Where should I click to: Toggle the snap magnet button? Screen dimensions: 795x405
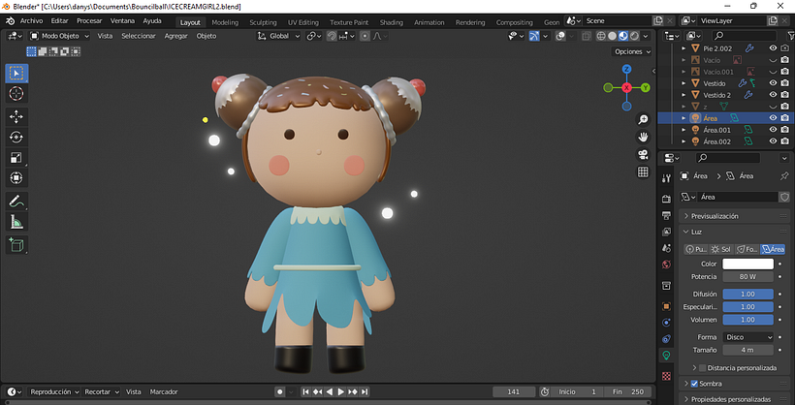point(332,36)
